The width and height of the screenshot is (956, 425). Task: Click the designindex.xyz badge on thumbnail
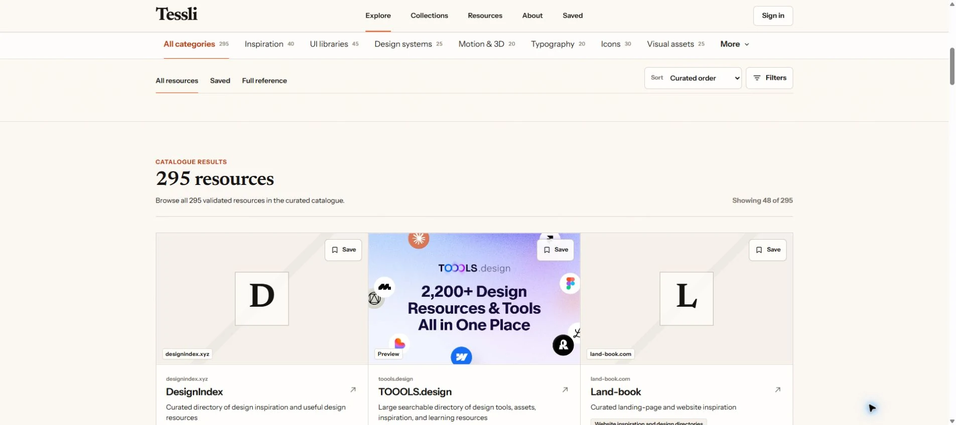pyautogui.click(x=187, y=354)
